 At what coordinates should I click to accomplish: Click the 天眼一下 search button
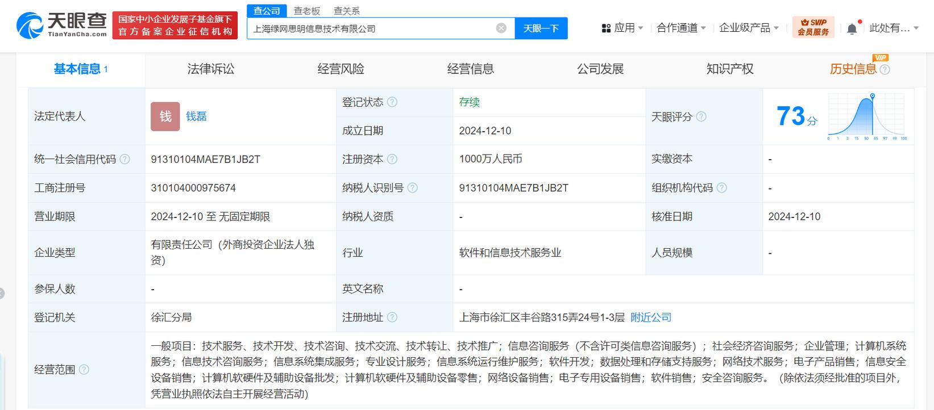pyautogui.click(x=541, y=28)
